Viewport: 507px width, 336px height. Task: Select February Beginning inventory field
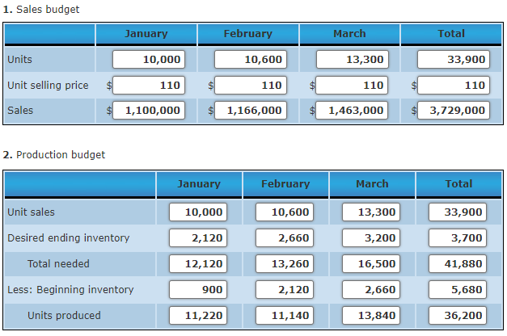(x=285, y=289)
